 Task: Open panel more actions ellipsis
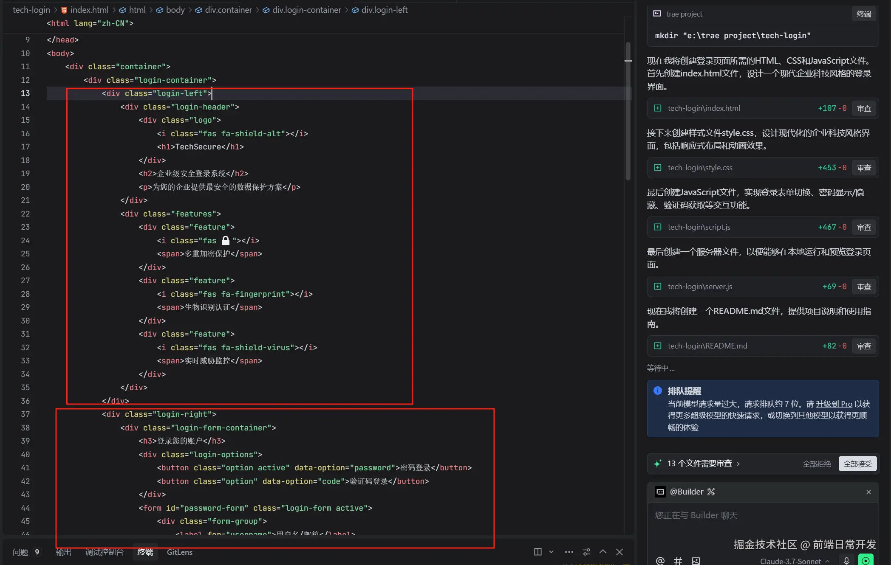point(569,552)
